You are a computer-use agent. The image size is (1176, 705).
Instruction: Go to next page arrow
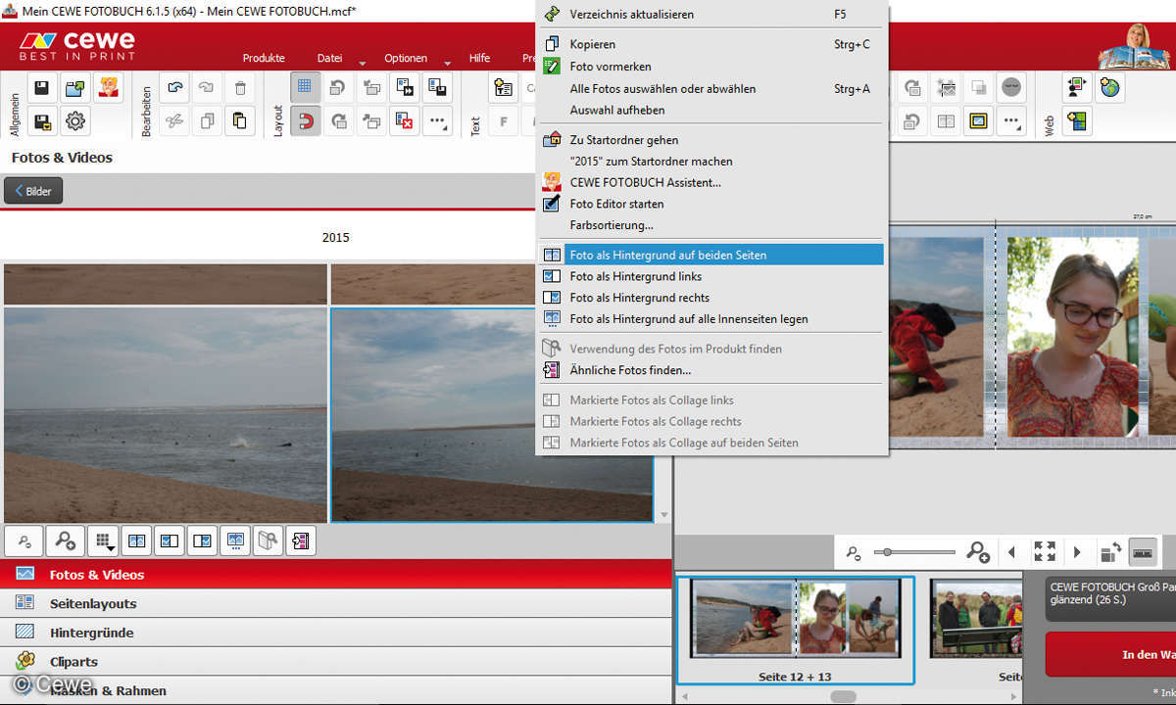[x=1077, y=552]
